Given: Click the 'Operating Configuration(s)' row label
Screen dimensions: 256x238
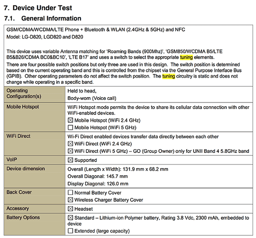Looking at the screenshot, I should click(x=24, y=93).
